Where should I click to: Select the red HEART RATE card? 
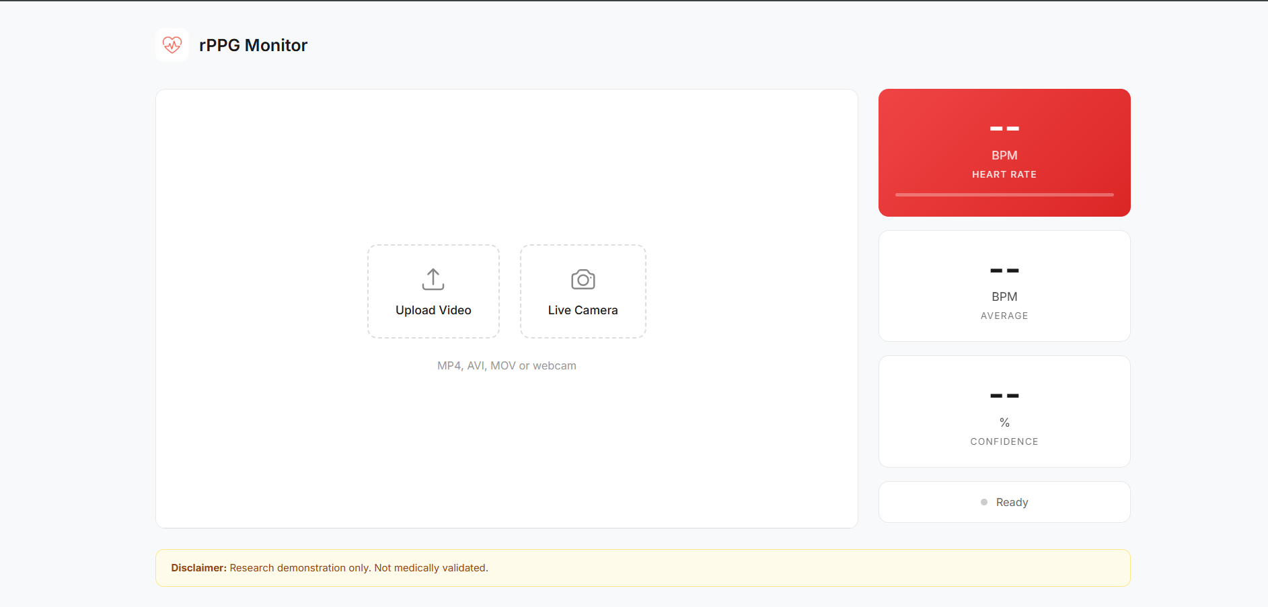pyautogui.click(x=1004, y=153)
